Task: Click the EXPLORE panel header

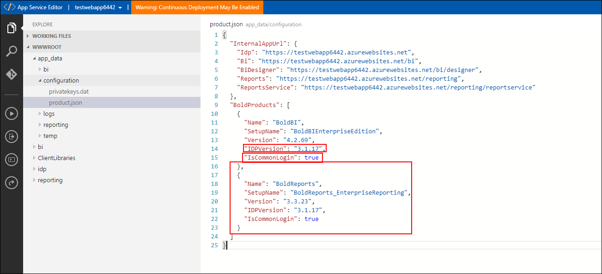Action: pos(43,24)
